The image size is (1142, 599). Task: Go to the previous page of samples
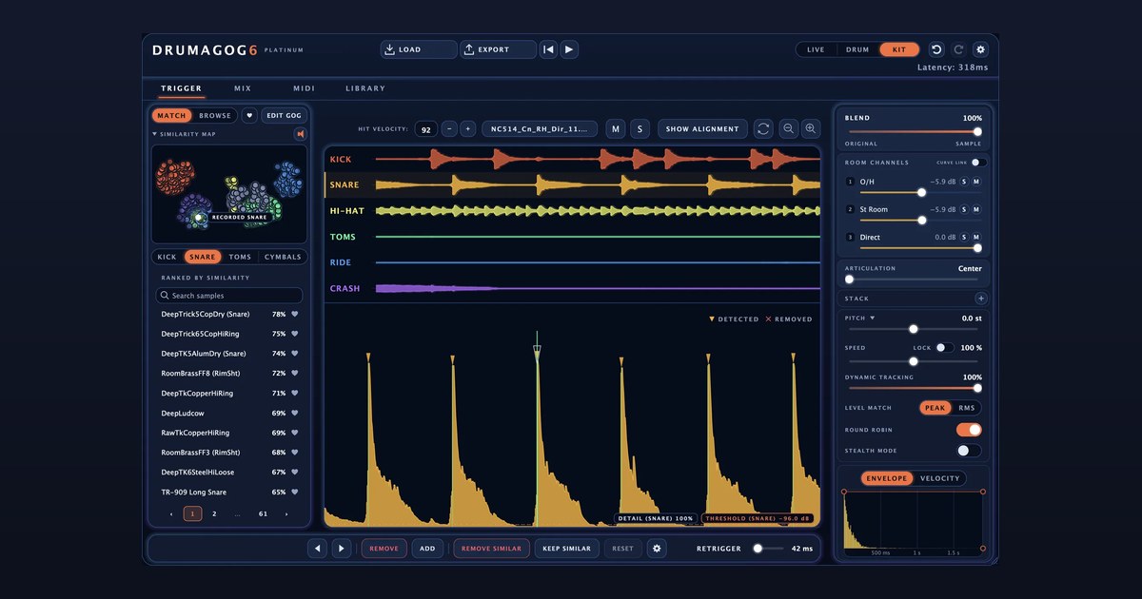(x=171, y=513)
